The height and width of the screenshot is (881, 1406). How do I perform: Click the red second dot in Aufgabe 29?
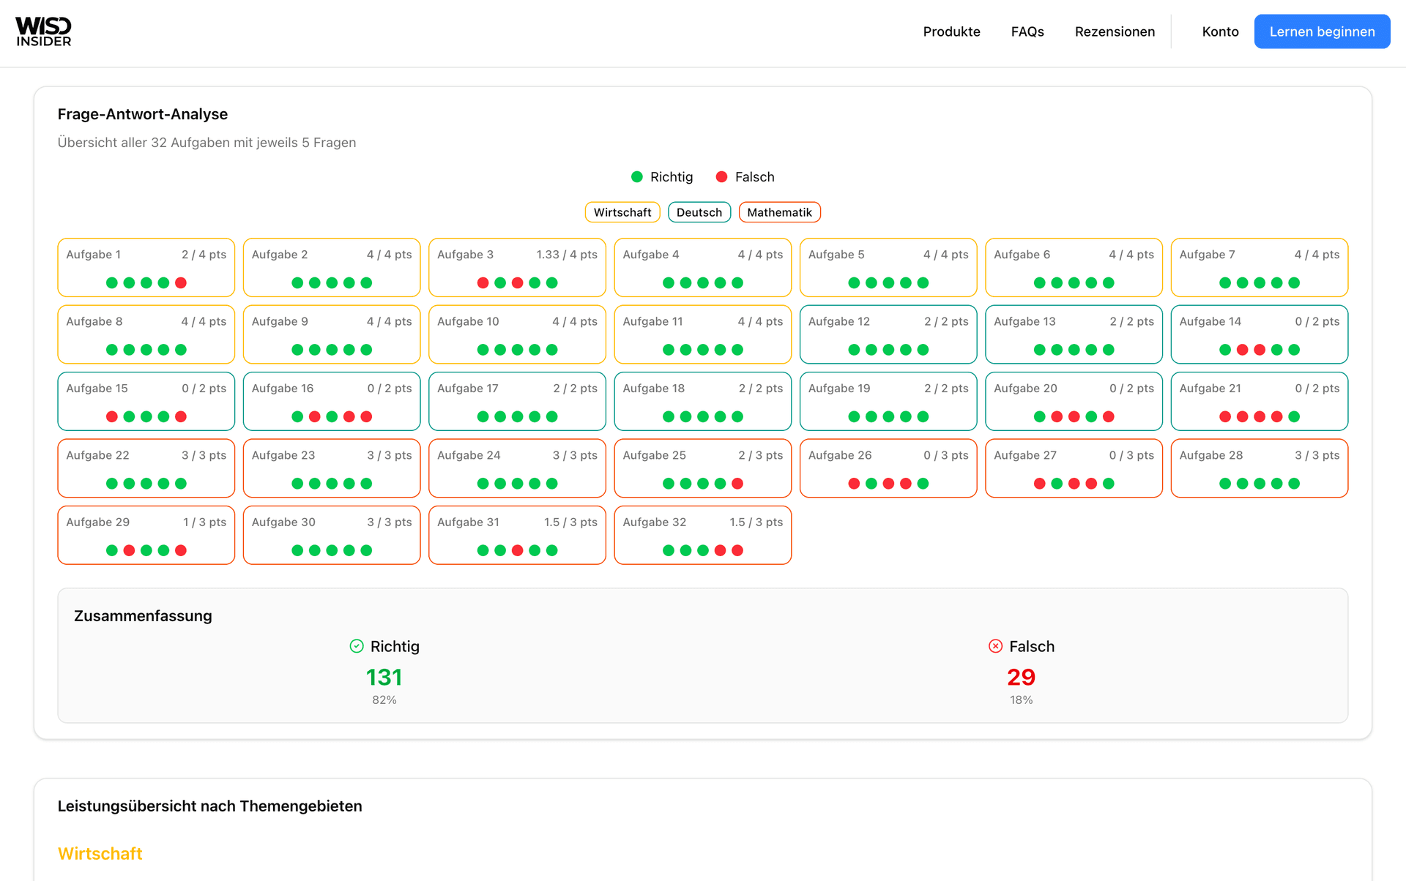click(x=129, y=550)
